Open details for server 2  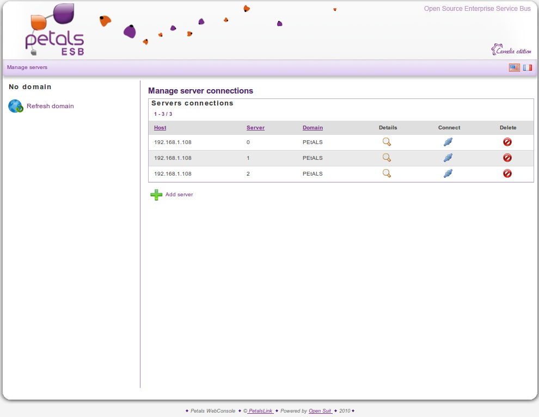387,173
